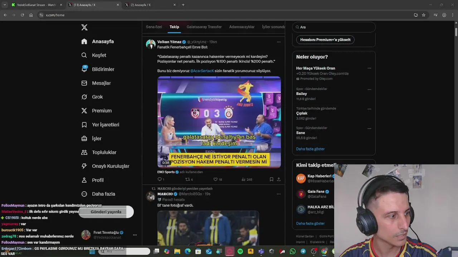The width and height of the screenshot is (458, 257).
Task: Open options for Her Maça Yüksek Oran ad
Action: point(369,68)
